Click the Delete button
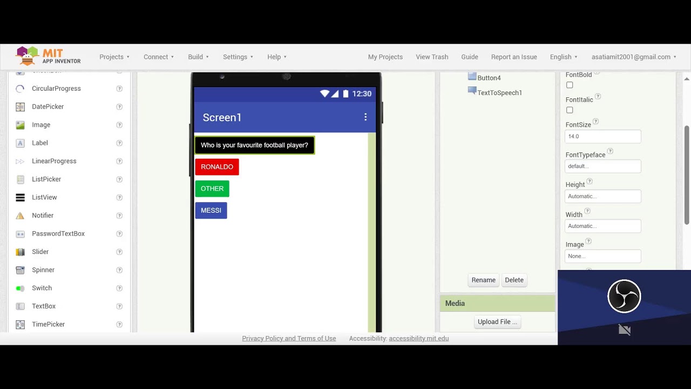The width and height of the screenshot is (691, 389). pyautogui.click(x=514, y=280)
